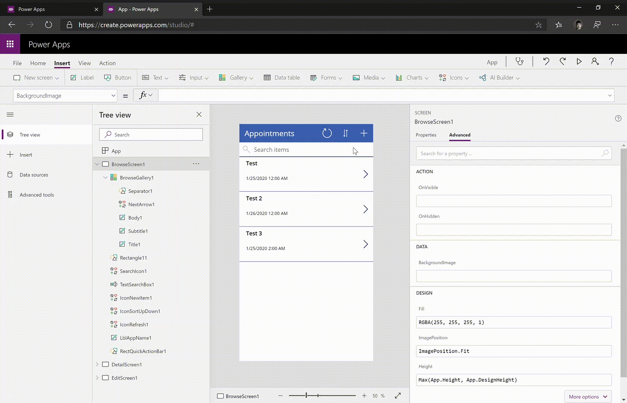
Task: Insert a Data table
Action: point(282,78)
